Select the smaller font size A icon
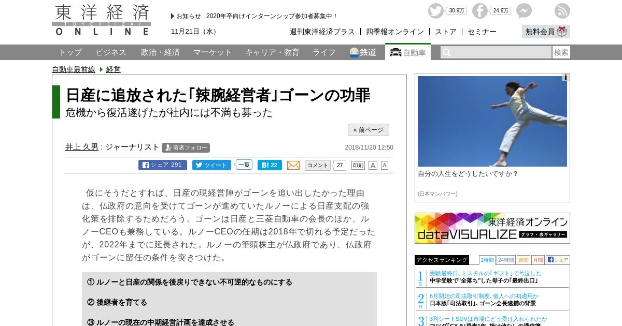Image resolution: width=622 pixels, height=326 pixels. pyautogui.click(x=385, y=165)
